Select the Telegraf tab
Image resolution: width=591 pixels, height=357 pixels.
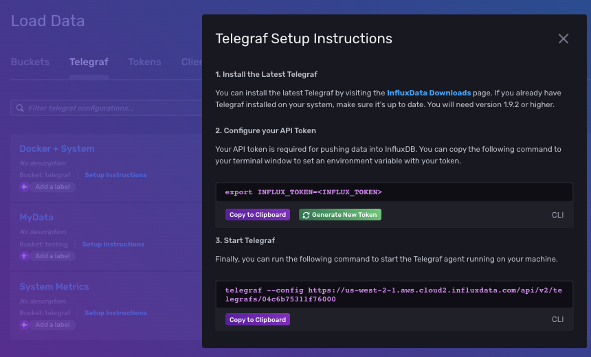[x=89, y=62]
